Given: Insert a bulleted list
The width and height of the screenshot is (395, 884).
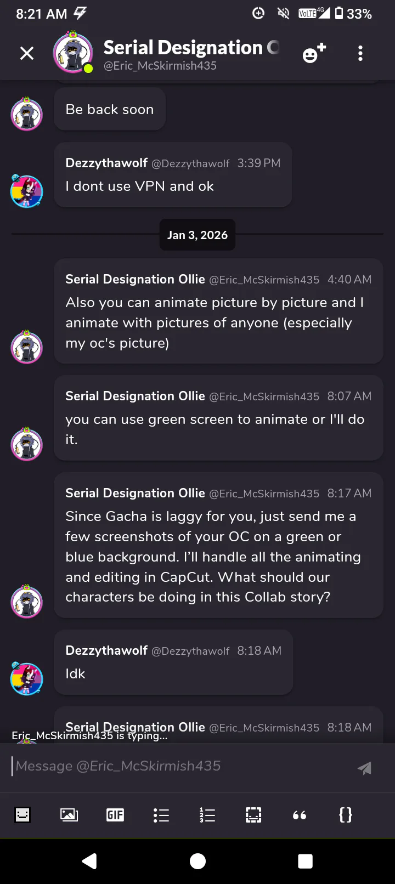Looking at the screenshot, I should [x=161, y=815].
